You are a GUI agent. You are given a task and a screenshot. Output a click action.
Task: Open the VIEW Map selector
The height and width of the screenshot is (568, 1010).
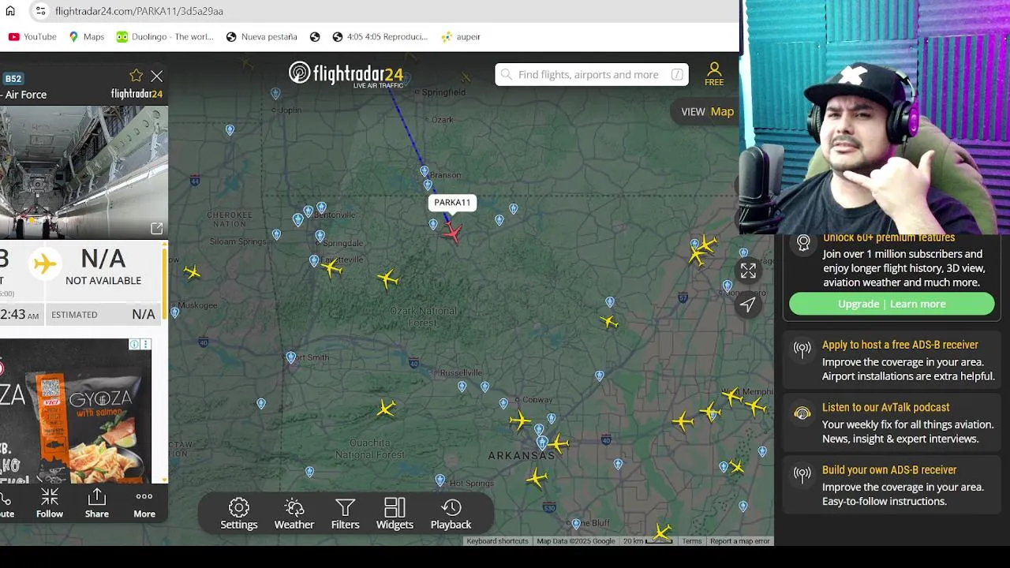(x=707, y=111)
